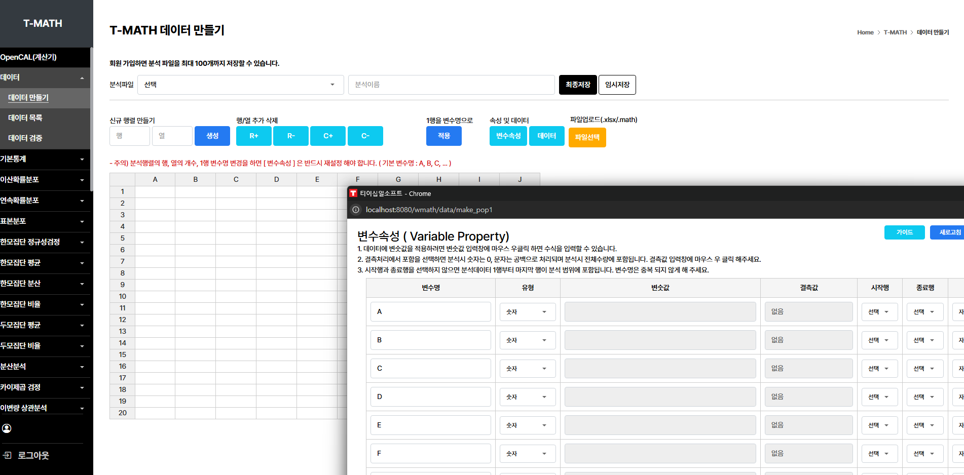Open 데이터 목록 in sidebar
This screenshot has width=964, height=475.
25,118
